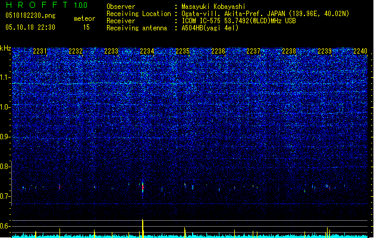The image size is (374, 238).
Task: Click the 2240 time marker
Action: click(x=360, y=51)
